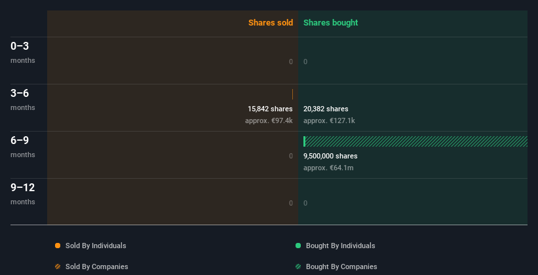Screen dimensions: 538x275
Task: Click the 15,842 shares value
Action: [270, 109]
